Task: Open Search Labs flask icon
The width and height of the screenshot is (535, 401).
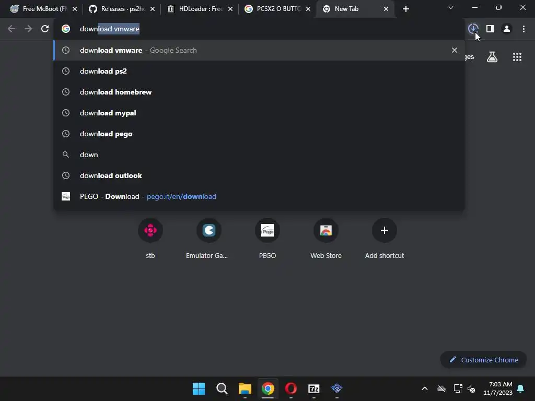Action: click(492, 57)
